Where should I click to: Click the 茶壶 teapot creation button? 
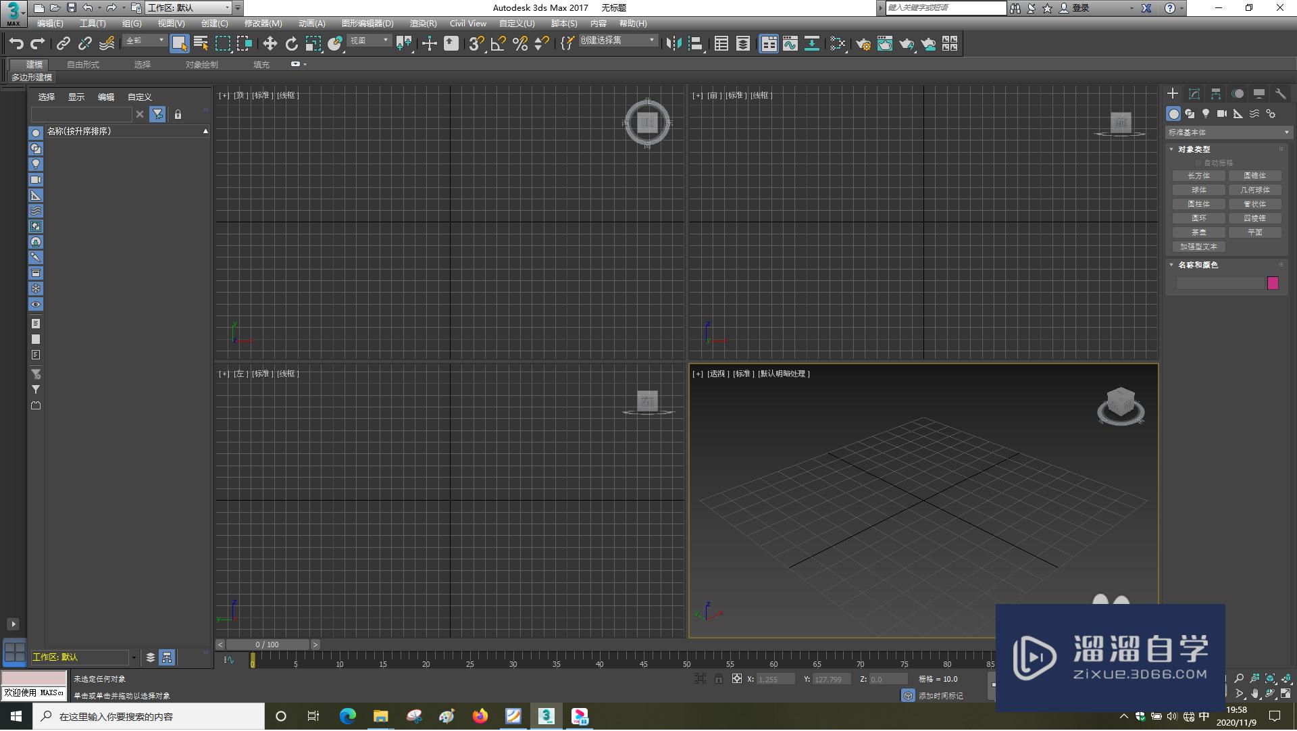tap(1198, 232)
